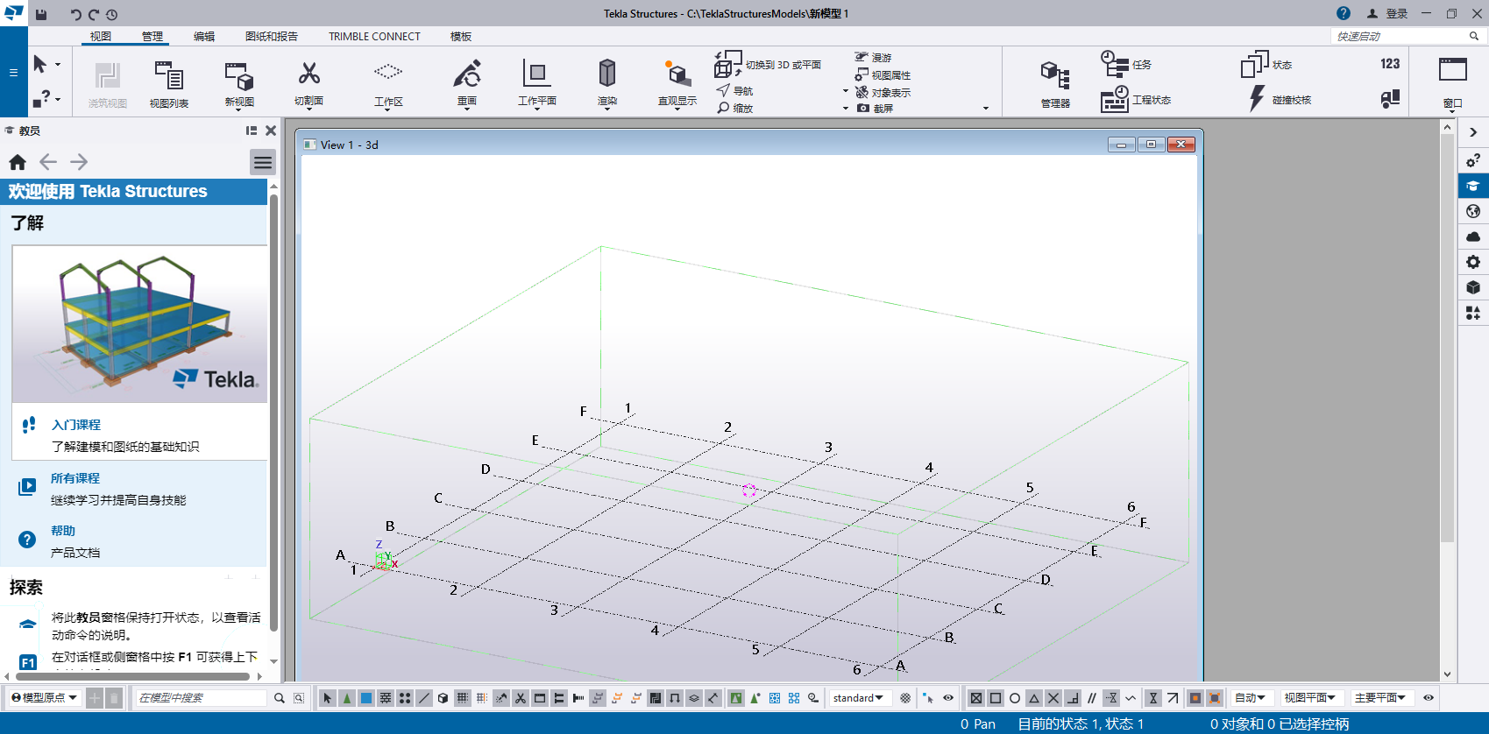The width and height of the screenshot is (1489, 734).
Task: Toggle snap to triangle midpoints switch
Action: pos(1034,698)
